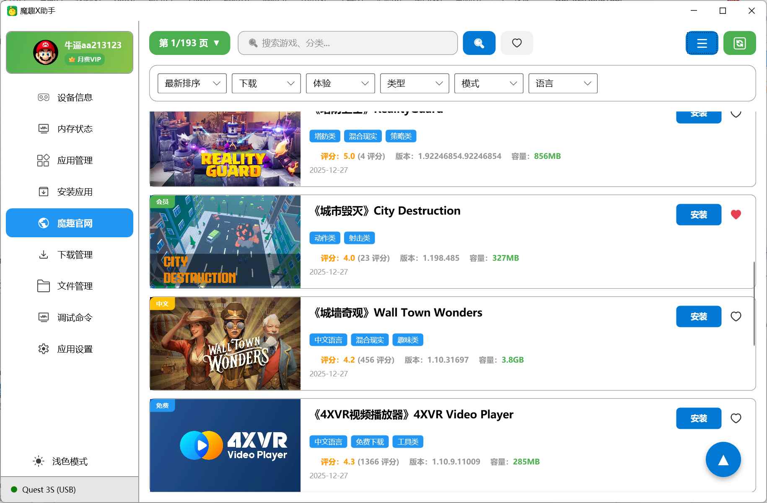The image size is (767, 503).
Task: Open the 第1/193页 page selector dropdown
Action: (x=189, y=43)
